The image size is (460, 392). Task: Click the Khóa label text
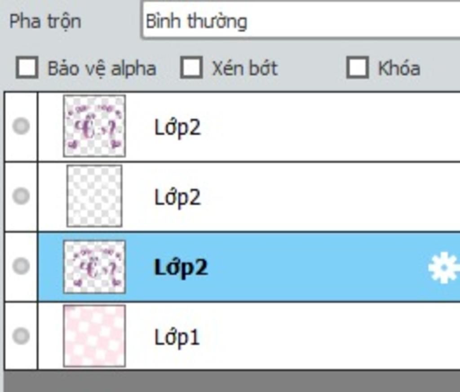click(x=399, y=68)
